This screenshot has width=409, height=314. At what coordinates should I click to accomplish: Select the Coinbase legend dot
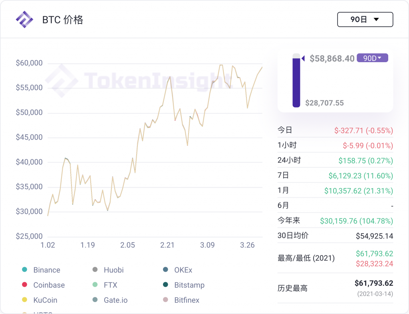point(25,285)
